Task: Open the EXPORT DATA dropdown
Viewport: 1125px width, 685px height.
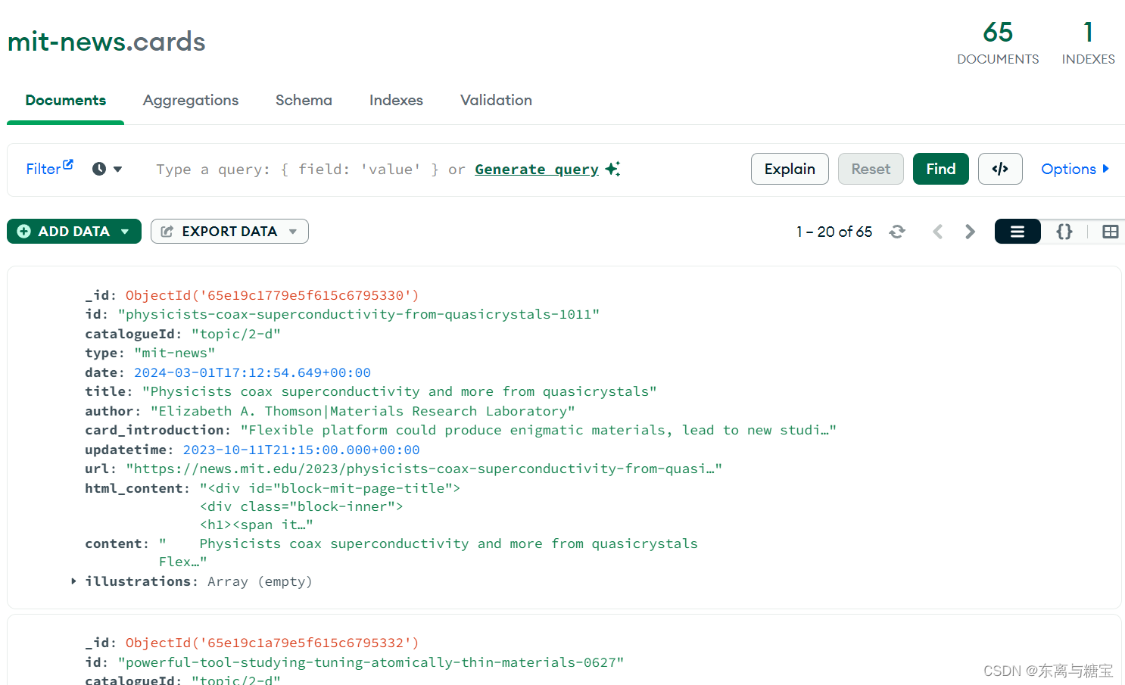Action: tap(229, 232)
